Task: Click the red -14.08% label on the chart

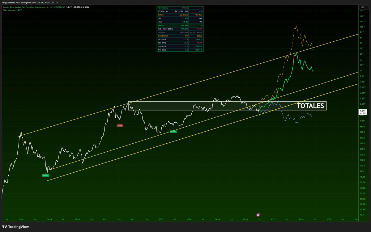Action: pyautogui.click(x=120, y=125)
